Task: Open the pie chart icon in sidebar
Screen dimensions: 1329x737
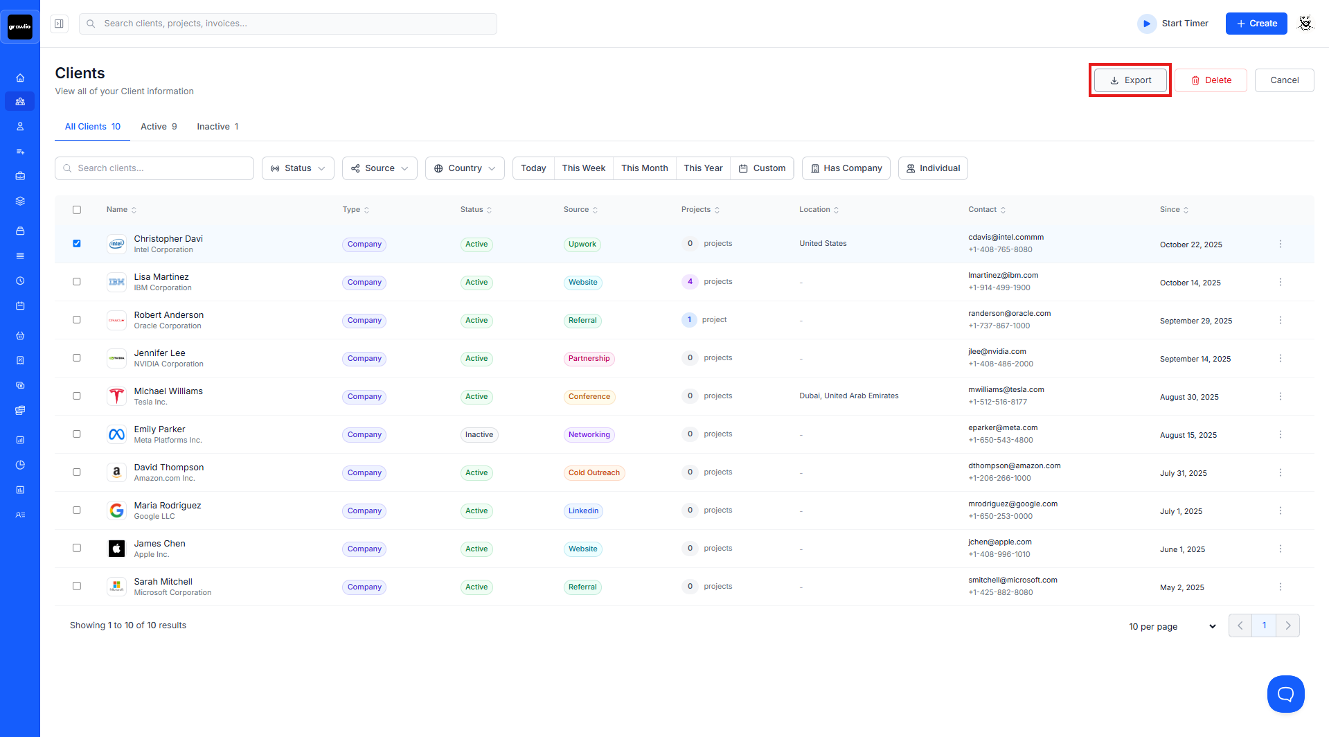Action: click(x=20, y=465)
